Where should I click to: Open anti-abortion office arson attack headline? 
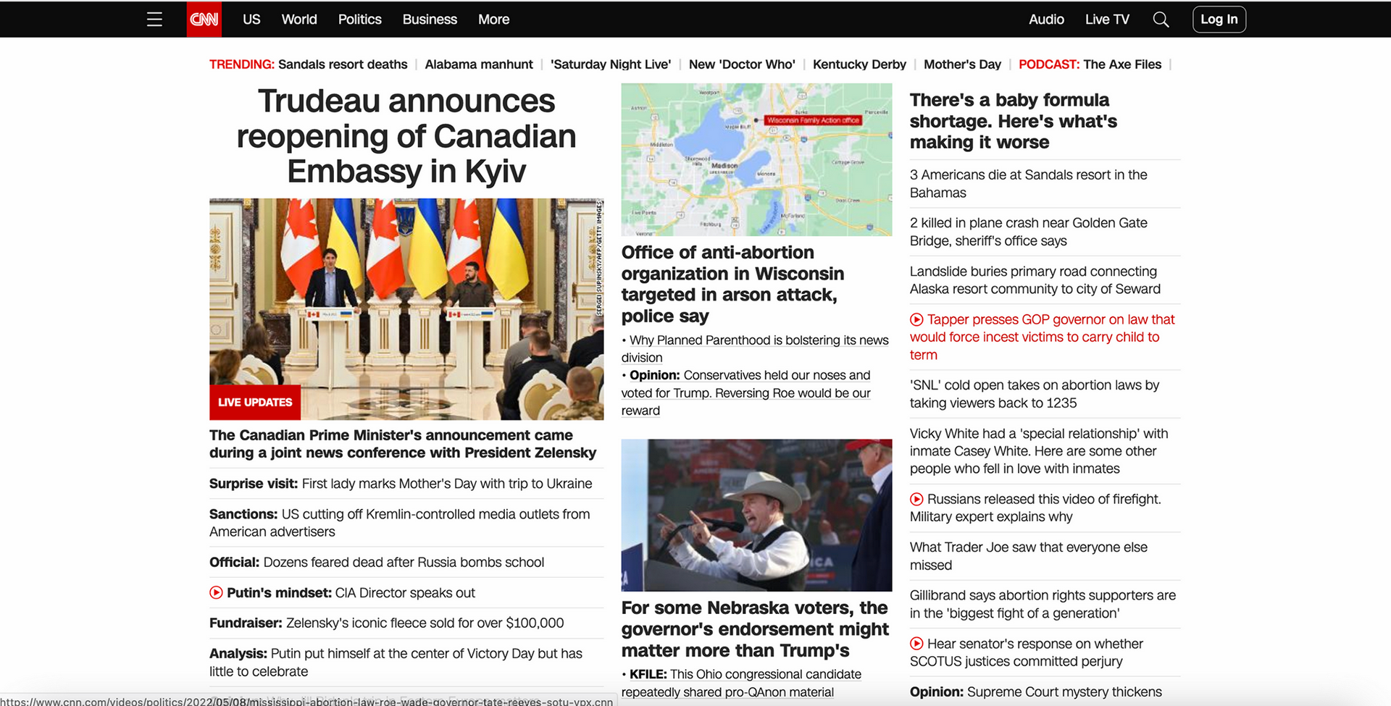[732, 284]
